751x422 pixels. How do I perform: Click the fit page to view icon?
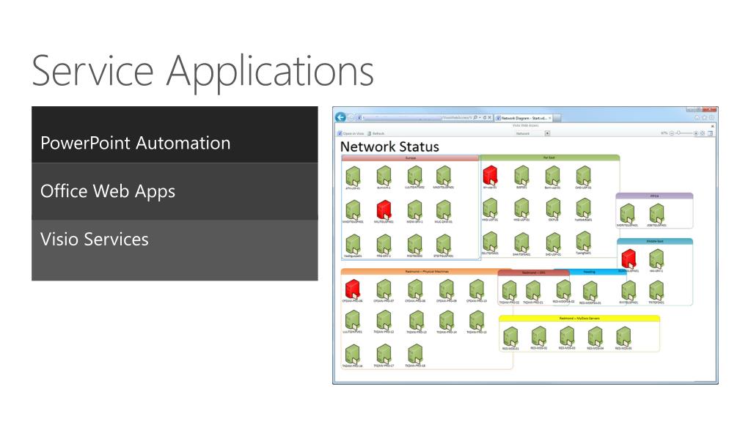[703, 133]
